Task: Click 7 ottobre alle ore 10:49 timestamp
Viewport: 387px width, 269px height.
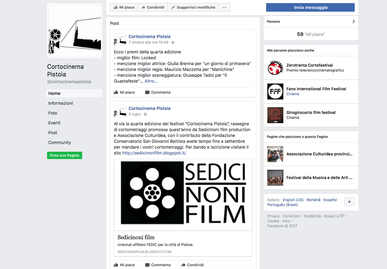Action: point(148,42)
